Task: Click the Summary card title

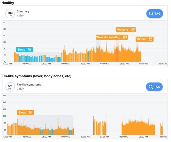Action: (23, 11)
